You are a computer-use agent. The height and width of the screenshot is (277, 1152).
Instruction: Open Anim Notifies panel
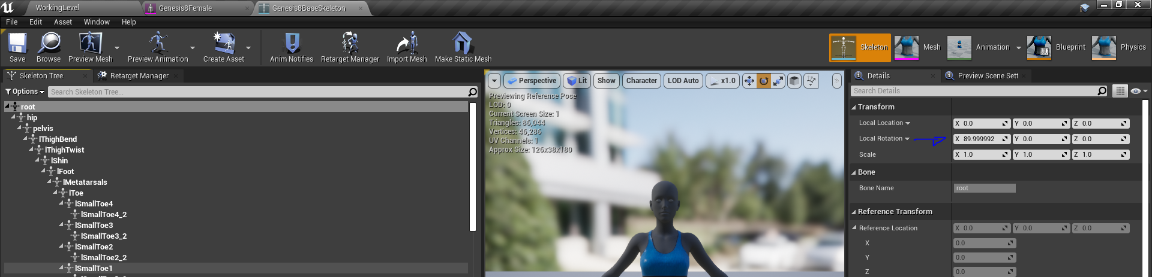tap(292, 47)
